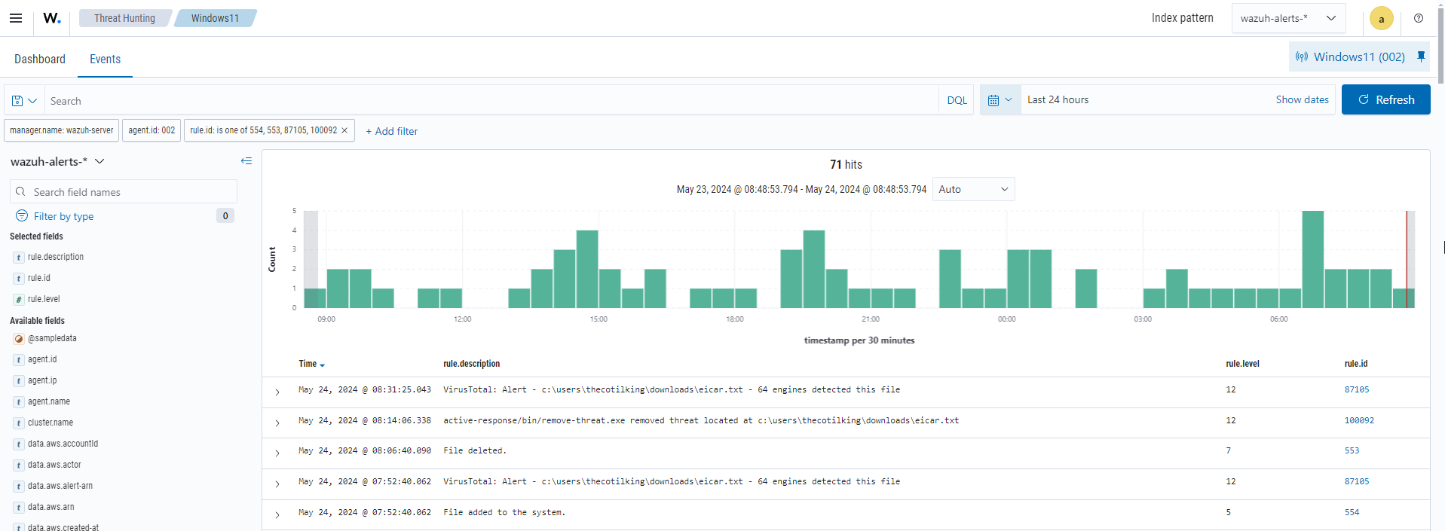Image resolution: width=1445 pixels, height=531 pixels.
Task: Collapse the fields sidebar panel
Action: coord(246,161)
